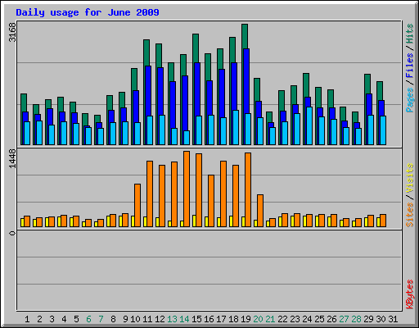Click day 1 on the x-axis
Screen dimensions: 419x328
click(x=27, y=319)
